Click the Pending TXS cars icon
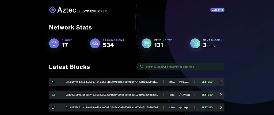This screenshot has height=115, width=274. (x=146, y=43)
